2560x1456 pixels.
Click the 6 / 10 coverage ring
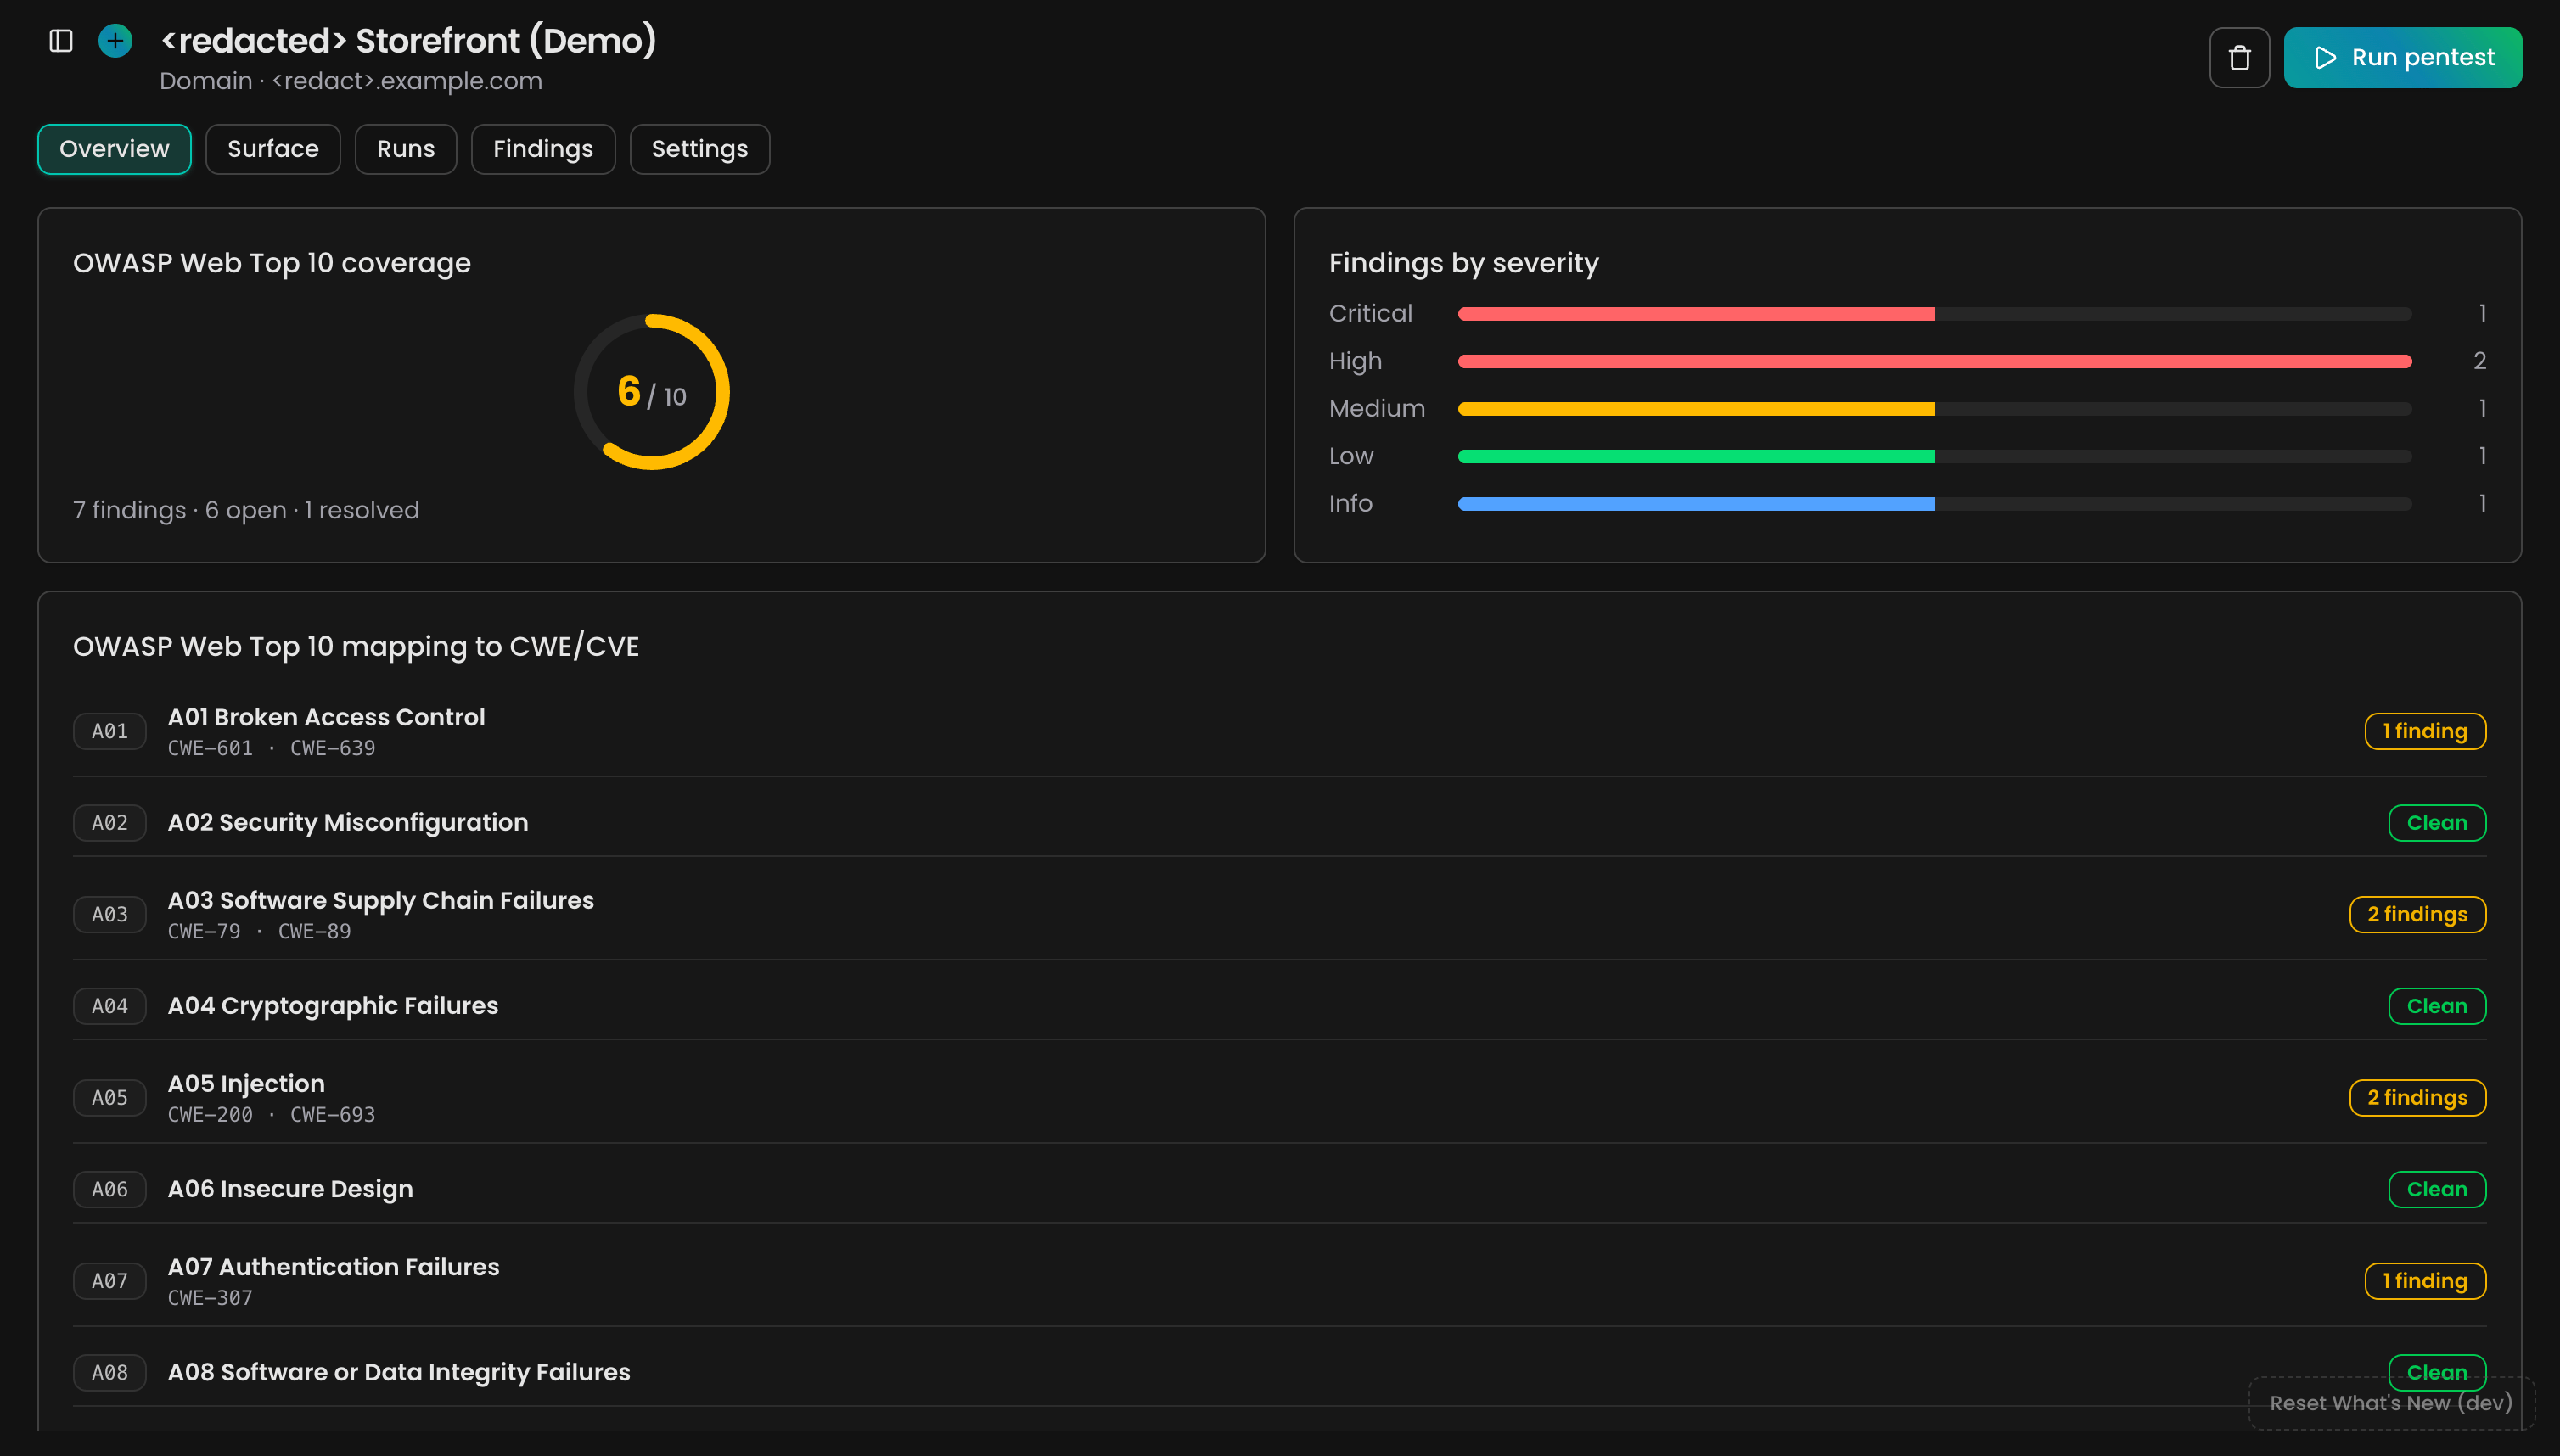[651, 392]
